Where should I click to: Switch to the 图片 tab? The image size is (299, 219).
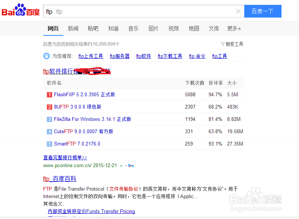[154, 28]
